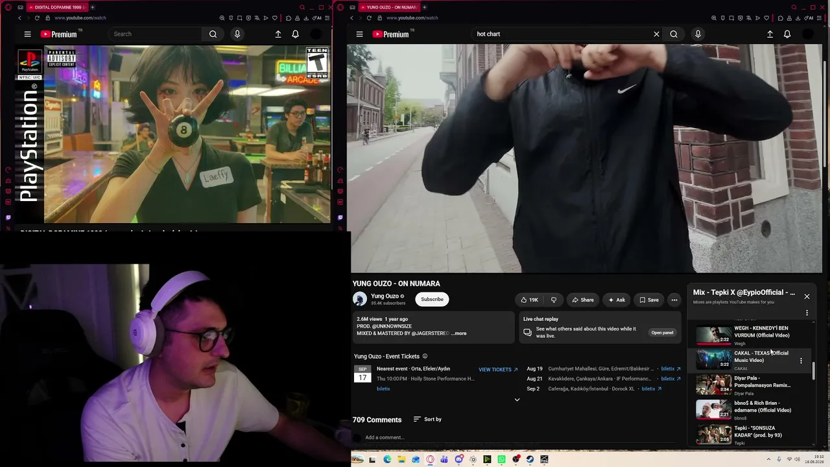Click voice search microphone in left YouTube window
Image resolution: width=830 pixels, height=467 pixels.
[x=237, y=34]
